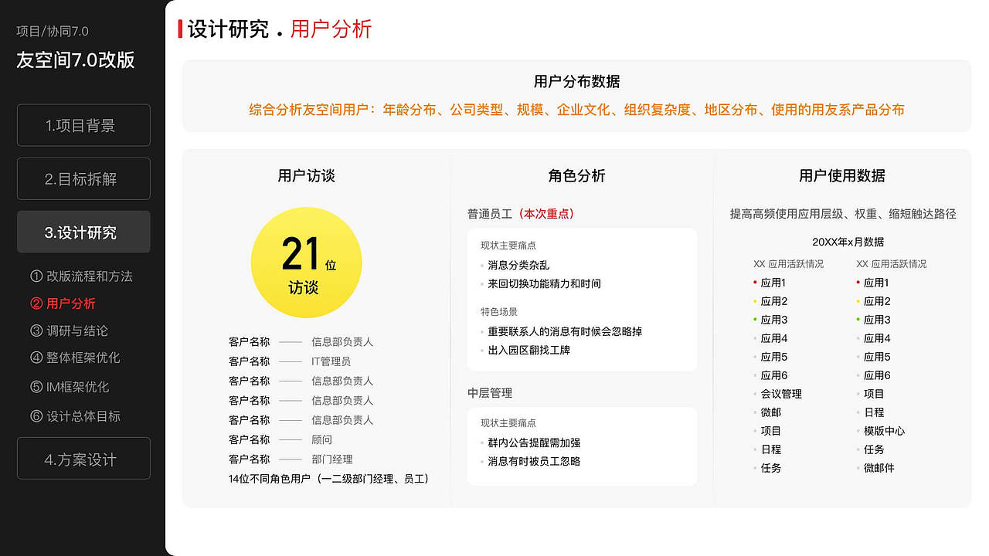Collapse the 3.设计研究 navigation group
This screenshot has height=556, width=989.
click(83, 232)
